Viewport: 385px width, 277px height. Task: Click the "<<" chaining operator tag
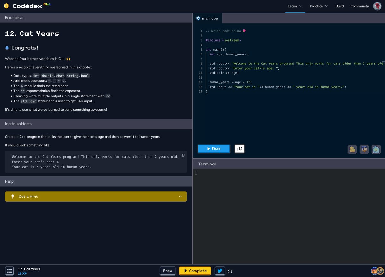[x=108, y=96]
